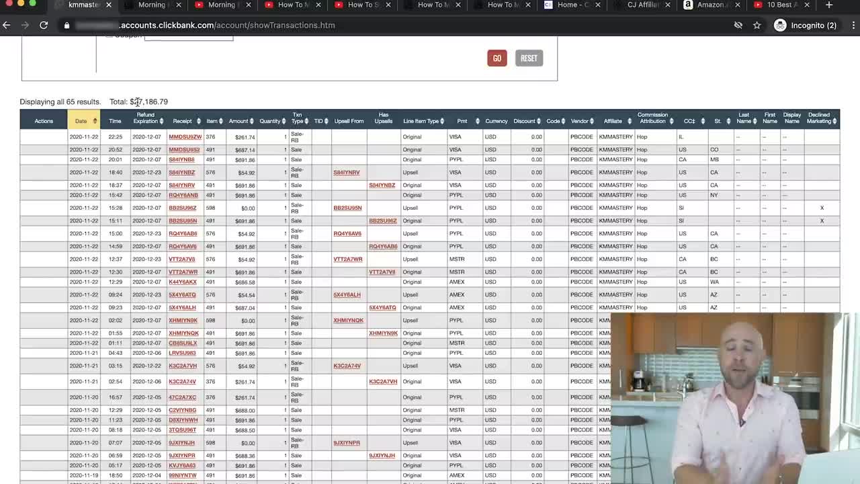
Task: Click 'Displaying all 65 results.' text
Action: [x=60, y=102]
